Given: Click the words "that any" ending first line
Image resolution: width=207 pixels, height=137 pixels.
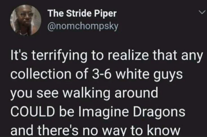Looking at the screenshot, I should pos(178,56).
